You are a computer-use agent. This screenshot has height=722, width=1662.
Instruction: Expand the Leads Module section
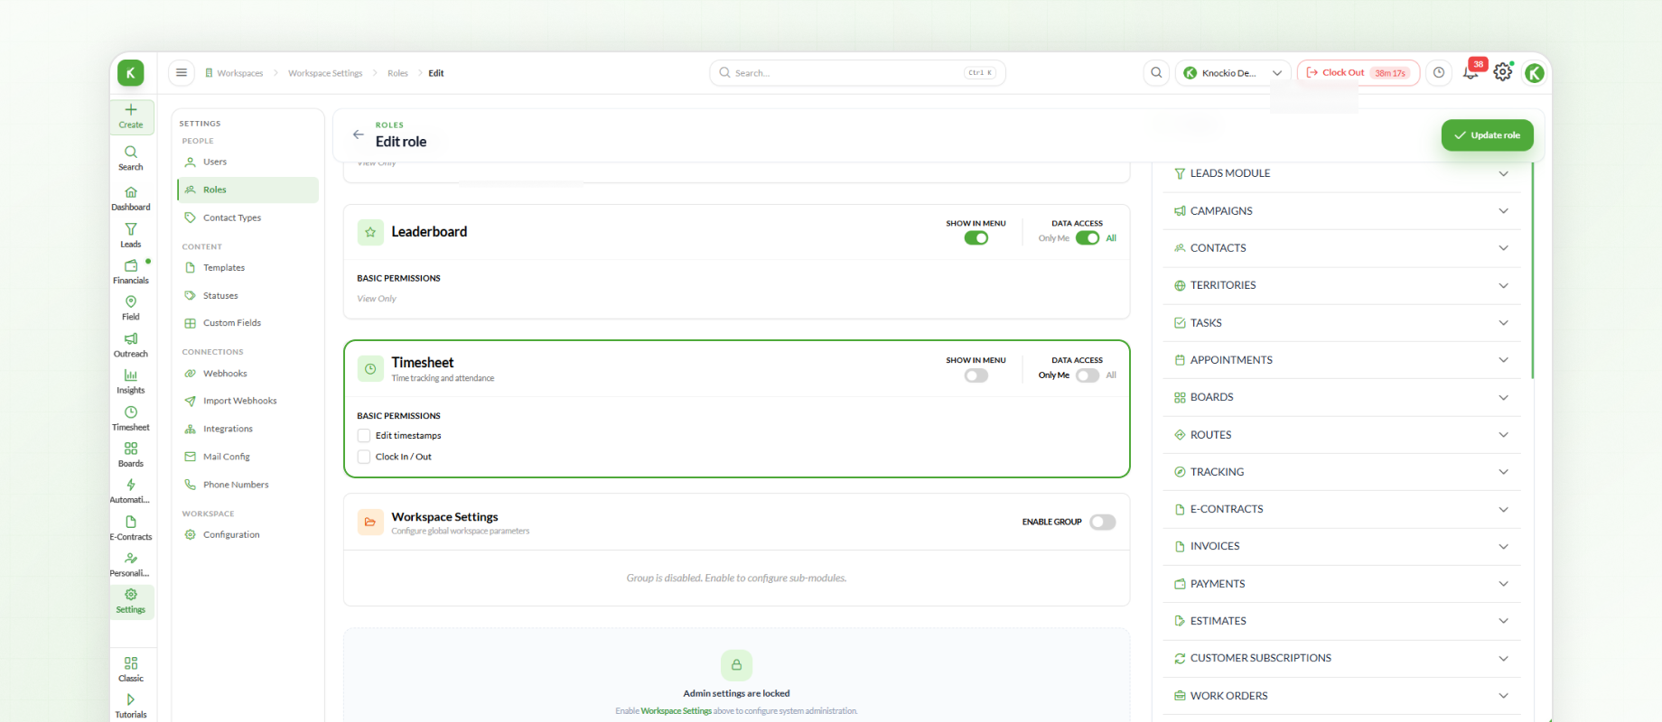tap(1341, 173)
